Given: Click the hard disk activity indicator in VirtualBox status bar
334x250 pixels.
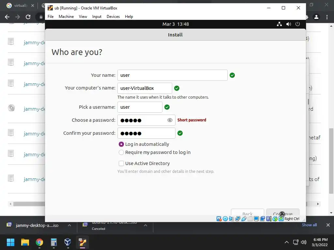Looking at the screenshot, I should click(x=219, y=219).
